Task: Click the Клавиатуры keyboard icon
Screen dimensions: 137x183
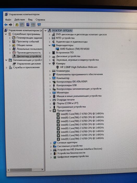Action: (x=54, y=71)
